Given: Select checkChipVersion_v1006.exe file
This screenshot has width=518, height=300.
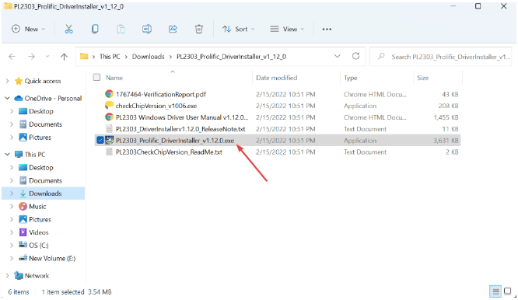Looking at the screenshot, I should coord(156,106).
